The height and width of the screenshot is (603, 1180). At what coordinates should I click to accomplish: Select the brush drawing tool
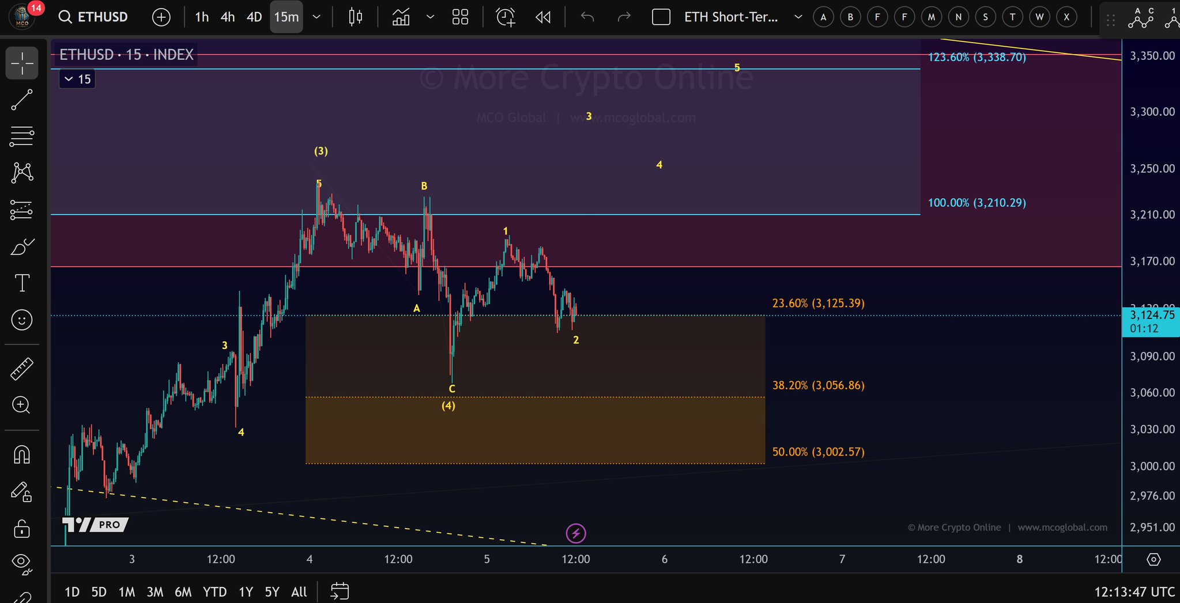click(22, 246)
